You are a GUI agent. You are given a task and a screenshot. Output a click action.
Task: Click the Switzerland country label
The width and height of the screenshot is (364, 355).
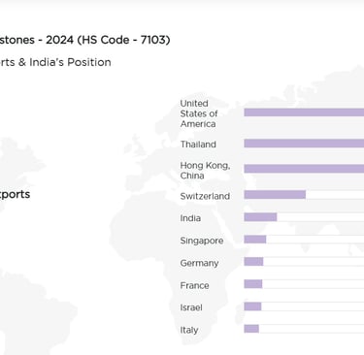click(205, 196)
